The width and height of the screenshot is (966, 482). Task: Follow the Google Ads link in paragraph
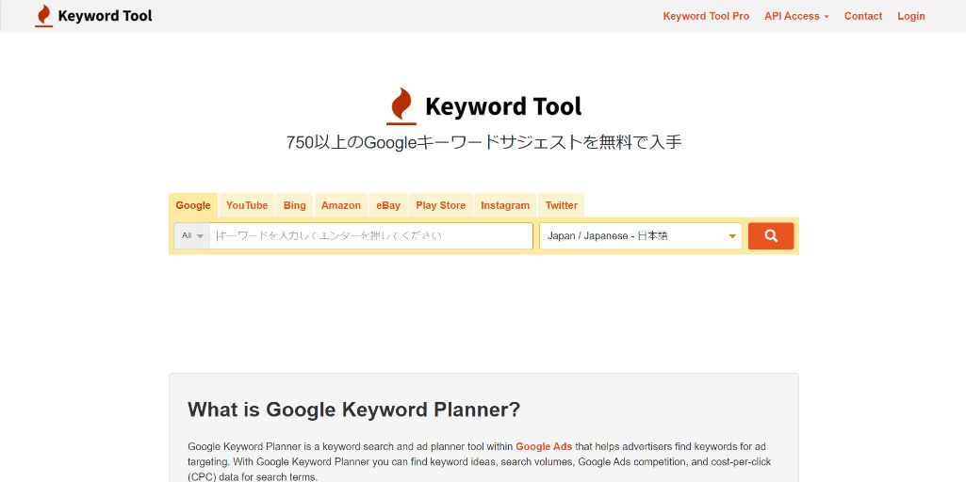click(544, 446)
